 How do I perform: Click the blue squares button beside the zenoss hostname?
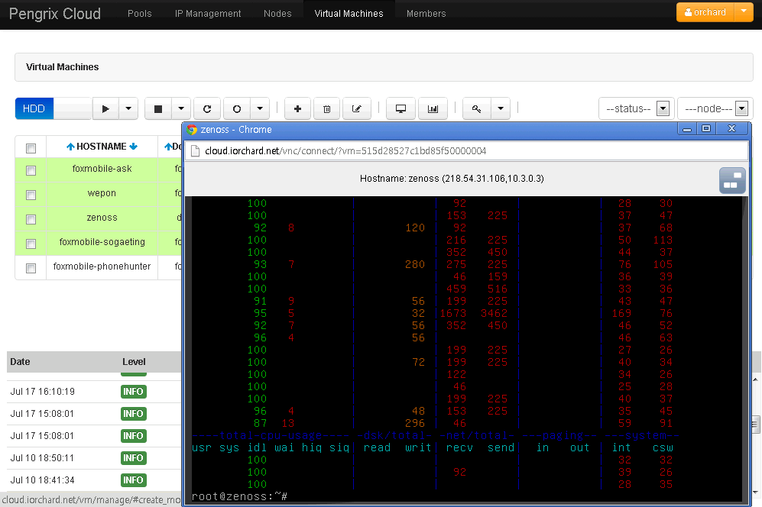[732, 180]
